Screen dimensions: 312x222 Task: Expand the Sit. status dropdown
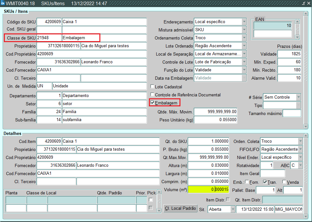pos(233,209)
